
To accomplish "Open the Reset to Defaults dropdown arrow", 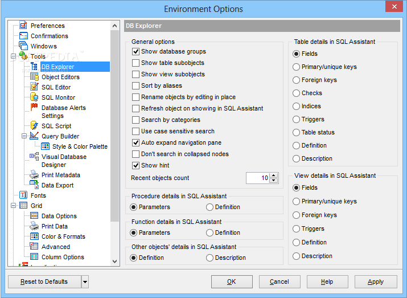I will point(85,281).
